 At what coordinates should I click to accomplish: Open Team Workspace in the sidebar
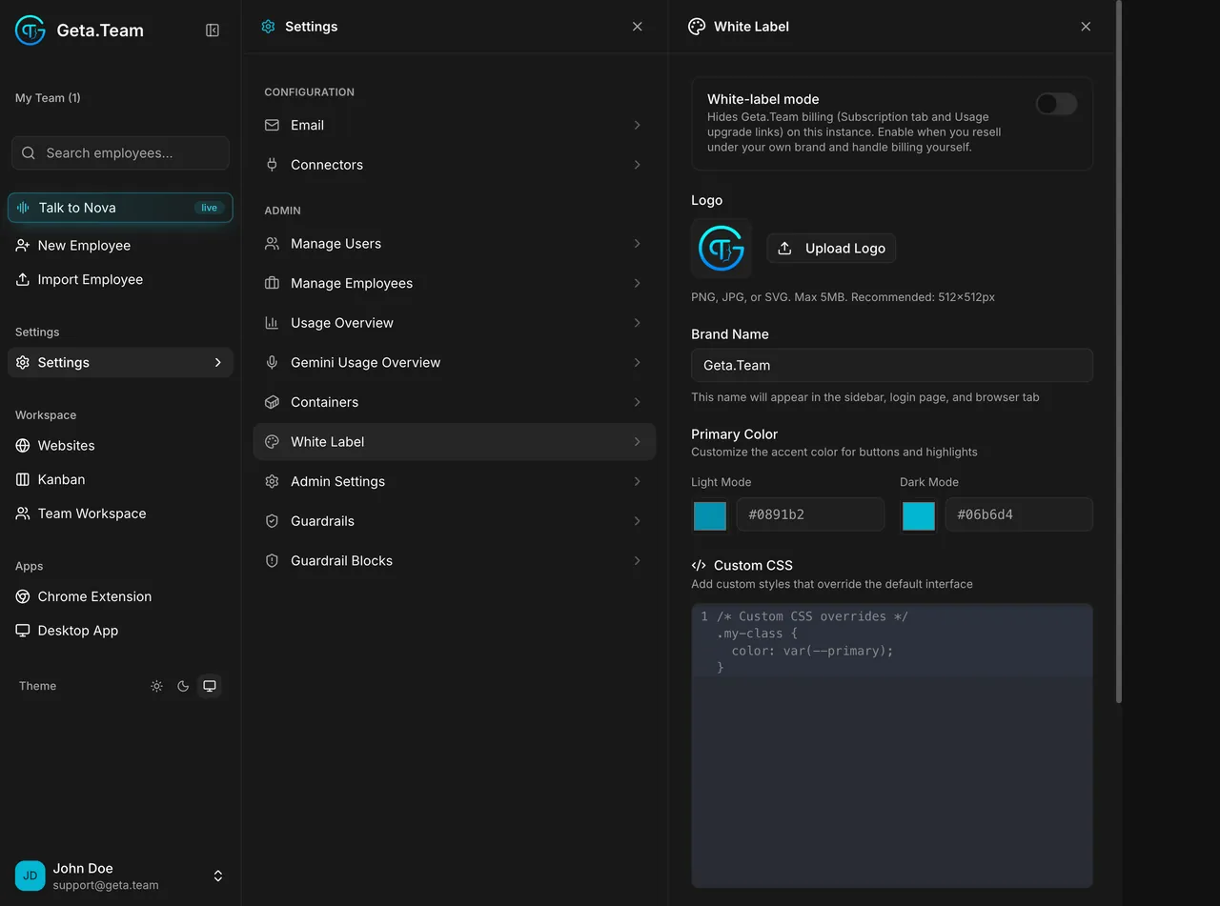(120, 513)
